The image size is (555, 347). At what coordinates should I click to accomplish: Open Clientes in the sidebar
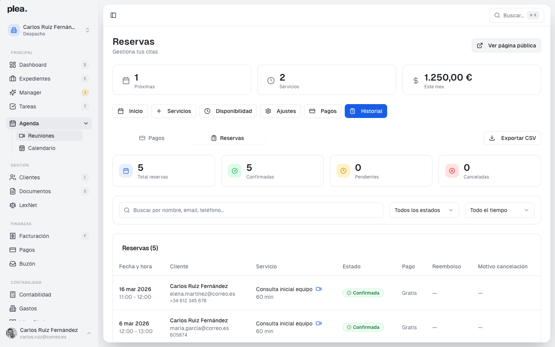(49, 177)
